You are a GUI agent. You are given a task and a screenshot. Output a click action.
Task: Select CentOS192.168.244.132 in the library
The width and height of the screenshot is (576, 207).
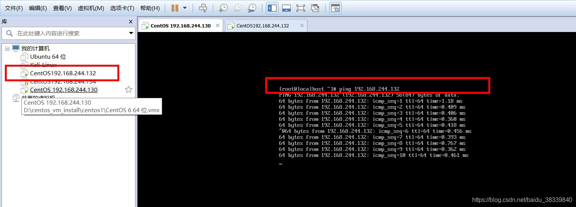[63, 73]
